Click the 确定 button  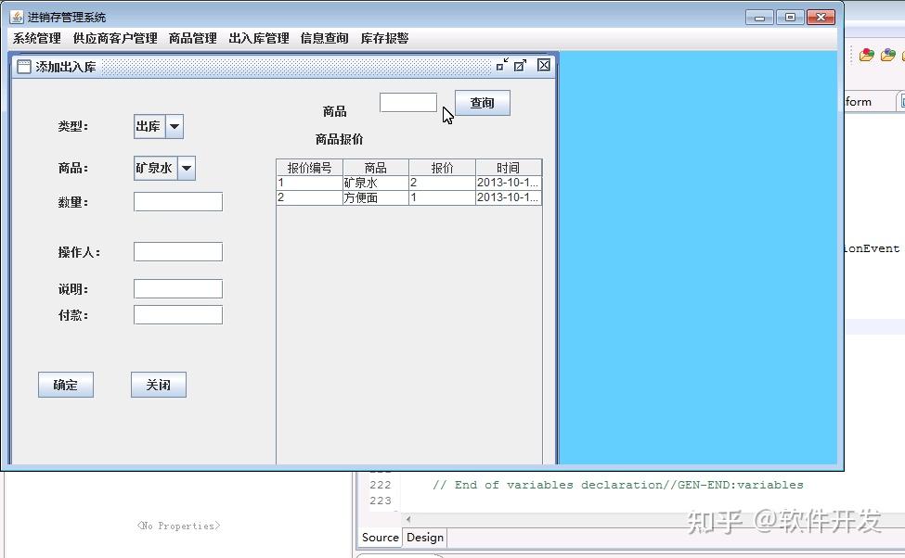[x=65, y=385]
